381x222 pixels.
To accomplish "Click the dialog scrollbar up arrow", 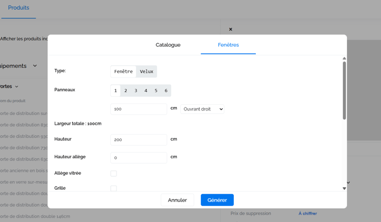I will pyautogui.click(x=344, y=59).
